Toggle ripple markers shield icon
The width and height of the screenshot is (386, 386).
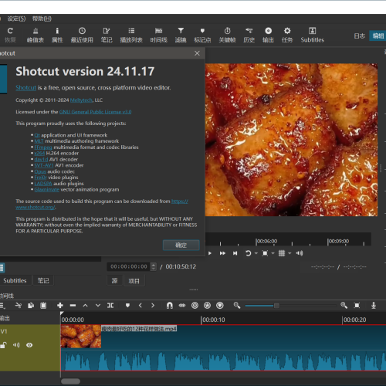[220, 306]
